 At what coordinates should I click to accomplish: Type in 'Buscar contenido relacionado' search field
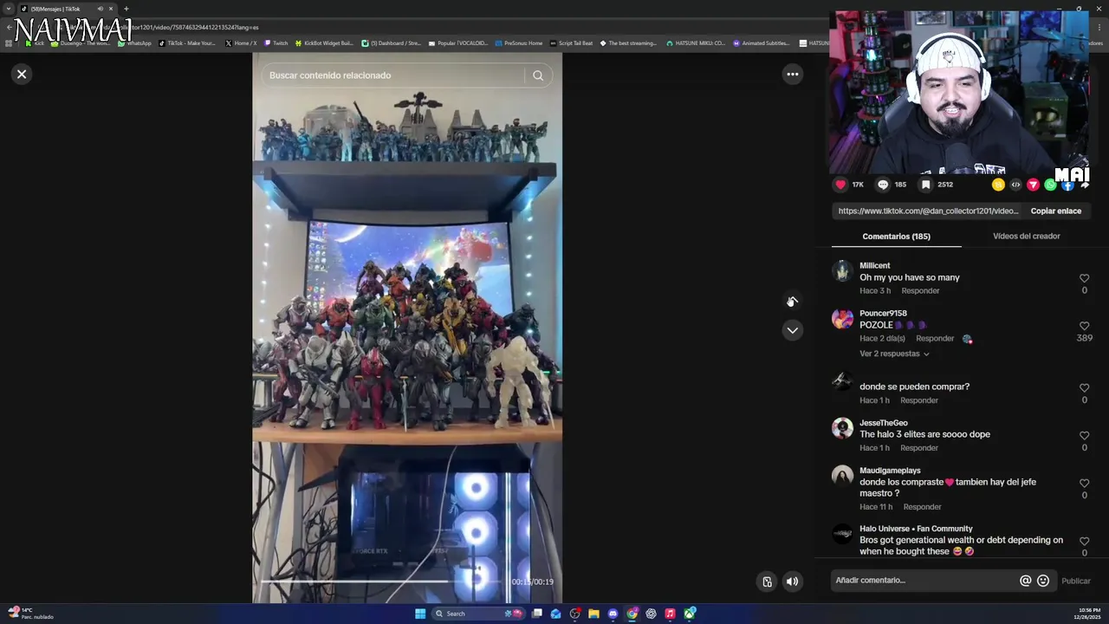coord(395,75)
